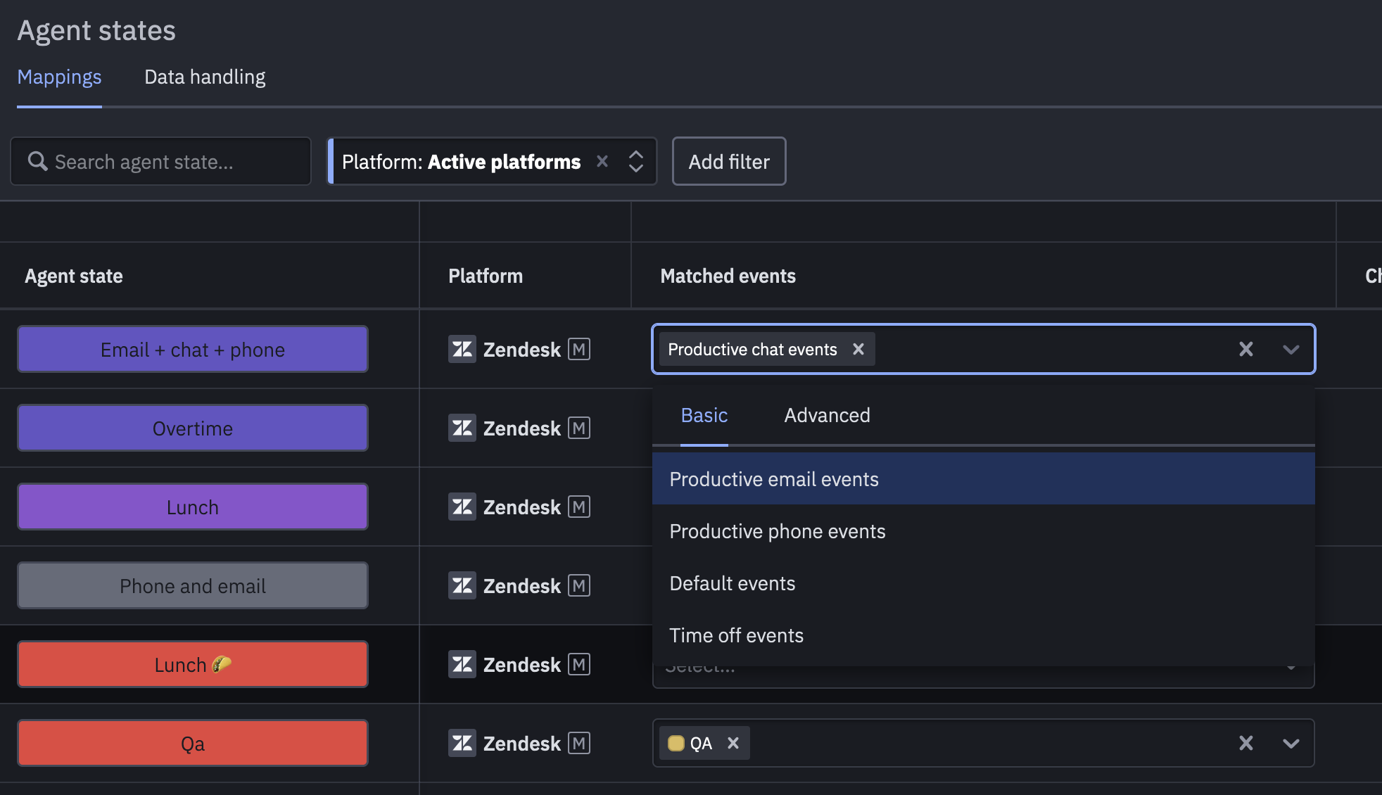Viewport: 1382px width, 795px height.
Task: Click the yellow dot on the QA tag
Action: point(677,743)
